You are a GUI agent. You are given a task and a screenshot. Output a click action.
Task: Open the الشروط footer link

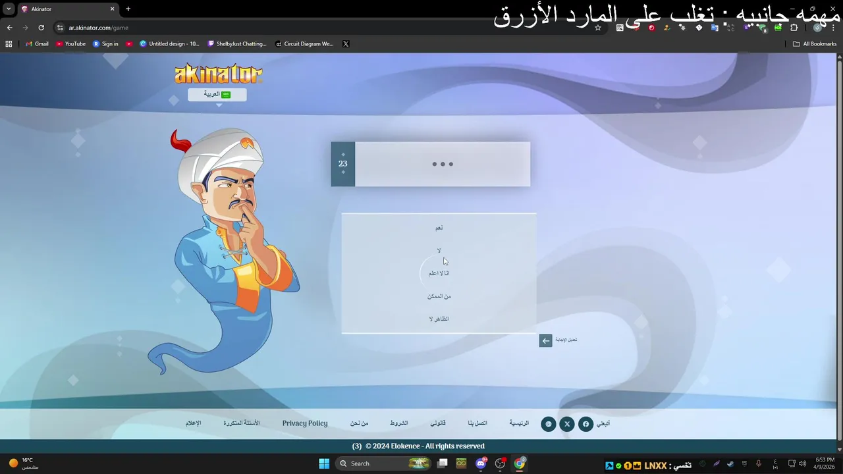[398, 423]
